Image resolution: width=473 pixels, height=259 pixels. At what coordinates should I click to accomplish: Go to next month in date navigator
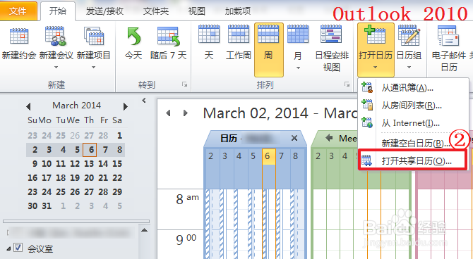point(126,106)
